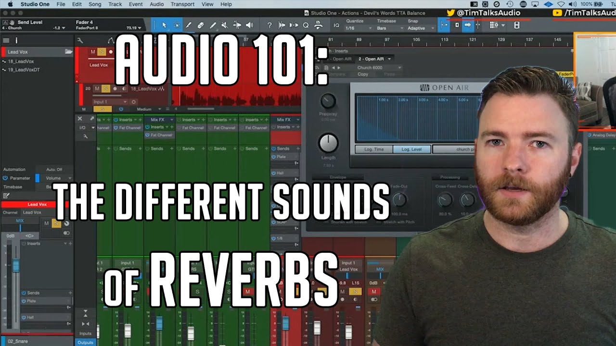
Task: Click the Inputs button in mixer
Action: [85, 334]
